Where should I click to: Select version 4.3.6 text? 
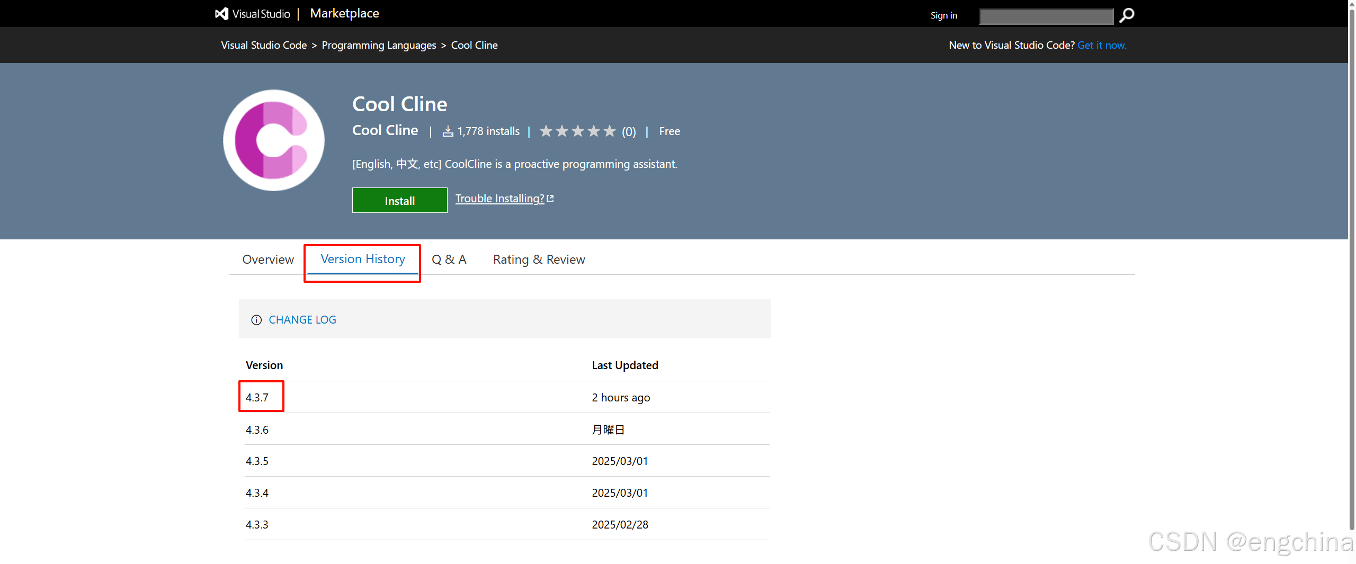pyautogui.click(x=257, y=430)
